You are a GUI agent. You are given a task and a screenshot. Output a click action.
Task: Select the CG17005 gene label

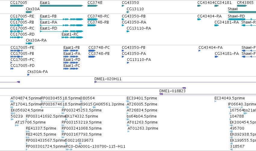click(x=19, y=3)
